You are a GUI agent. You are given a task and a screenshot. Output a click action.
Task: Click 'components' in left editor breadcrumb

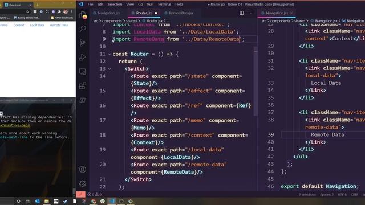coord(112,21)
